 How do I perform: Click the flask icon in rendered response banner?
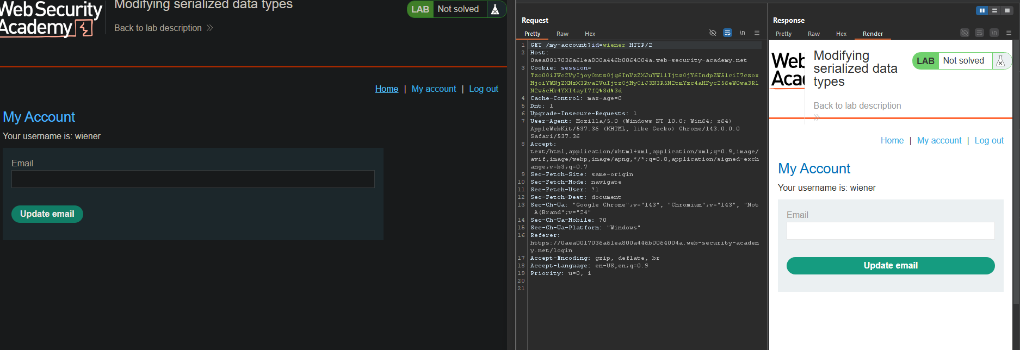[x=1000, y=61]
